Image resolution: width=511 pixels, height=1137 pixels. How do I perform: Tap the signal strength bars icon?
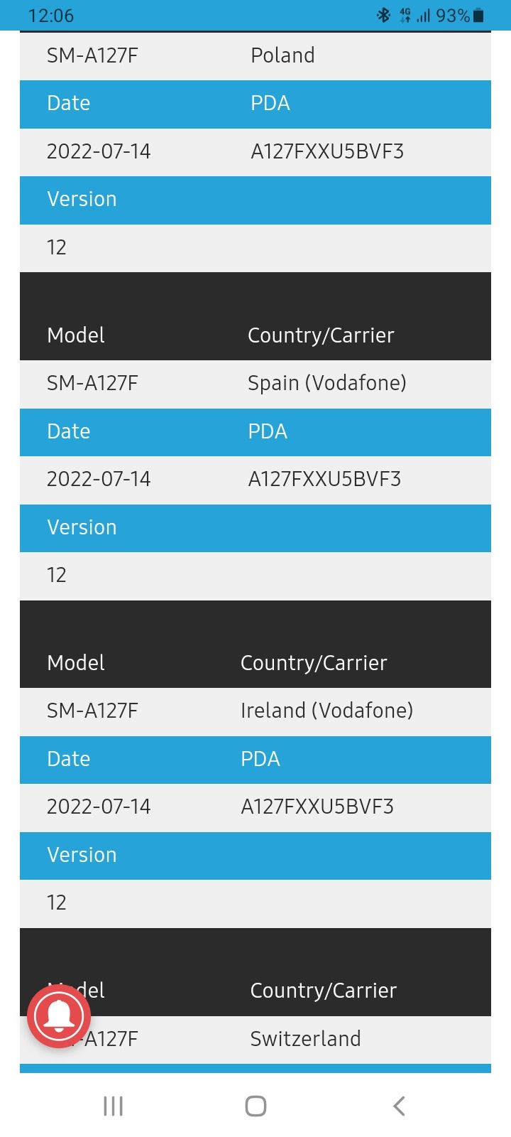pos(424,15)
